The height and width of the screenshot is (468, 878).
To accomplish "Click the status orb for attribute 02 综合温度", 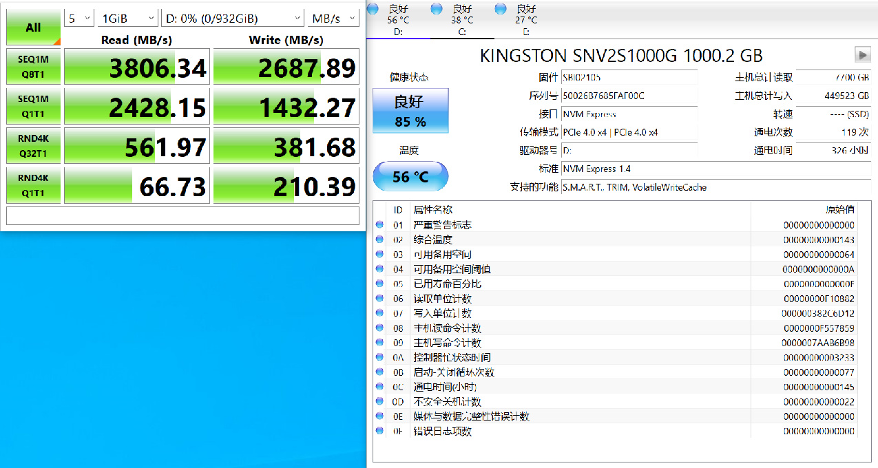I will coord(379,240).
